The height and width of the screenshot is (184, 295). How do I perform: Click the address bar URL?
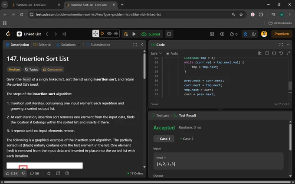[x=98, y=14]
